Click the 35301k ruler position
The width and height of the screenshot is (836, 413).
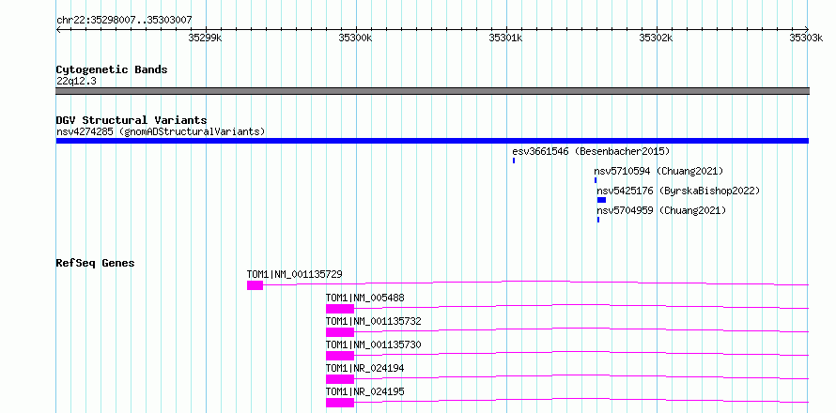click(x=506, y=38)
